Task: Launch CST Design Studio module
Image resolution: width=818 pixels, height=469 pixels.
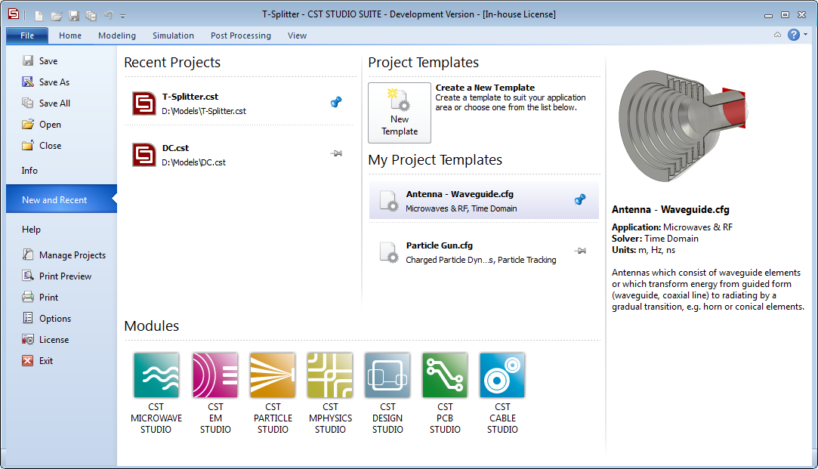Action: coord(387,393)
